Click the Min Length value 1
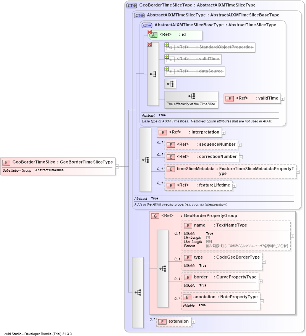Screen dimensions: 306x336 (208, 238)
